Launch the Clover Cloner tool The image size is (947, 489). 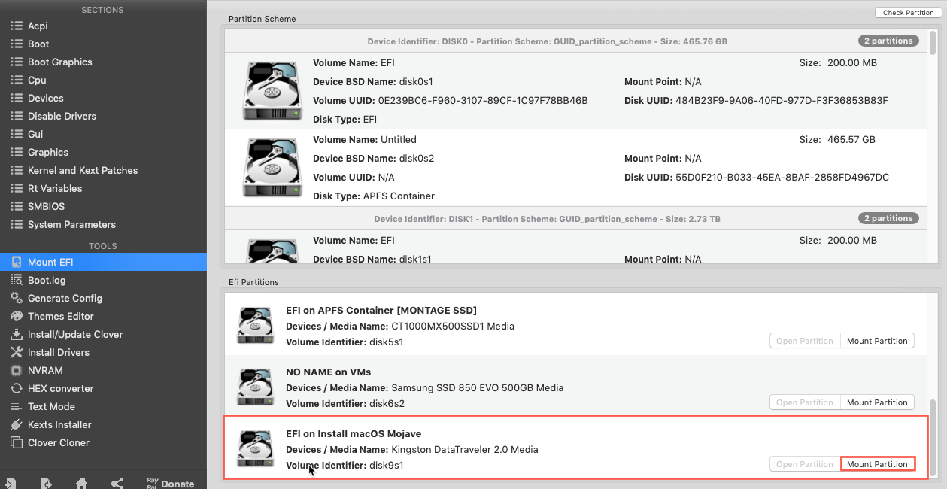pyautogui.click(x=103, y=442)
